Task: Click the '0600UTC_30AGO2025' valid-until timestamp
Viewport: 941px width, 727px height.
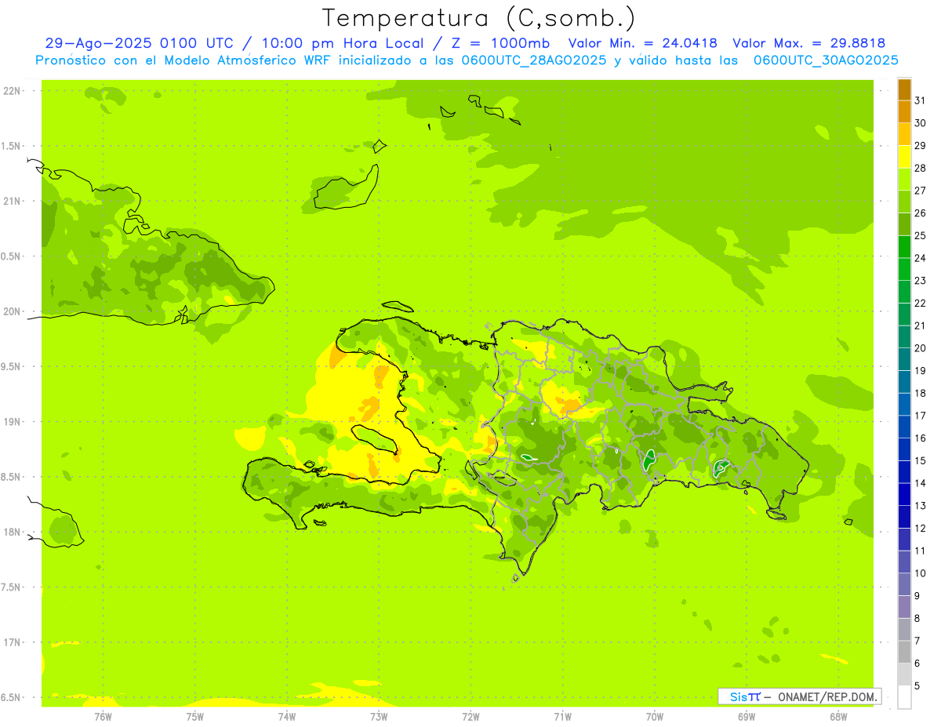Action: coord(826,60)
